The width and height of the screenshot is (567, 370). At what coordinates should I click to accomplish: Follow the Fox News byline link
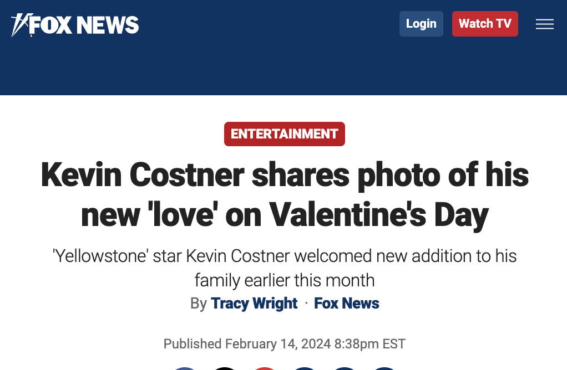coord(346,304)
